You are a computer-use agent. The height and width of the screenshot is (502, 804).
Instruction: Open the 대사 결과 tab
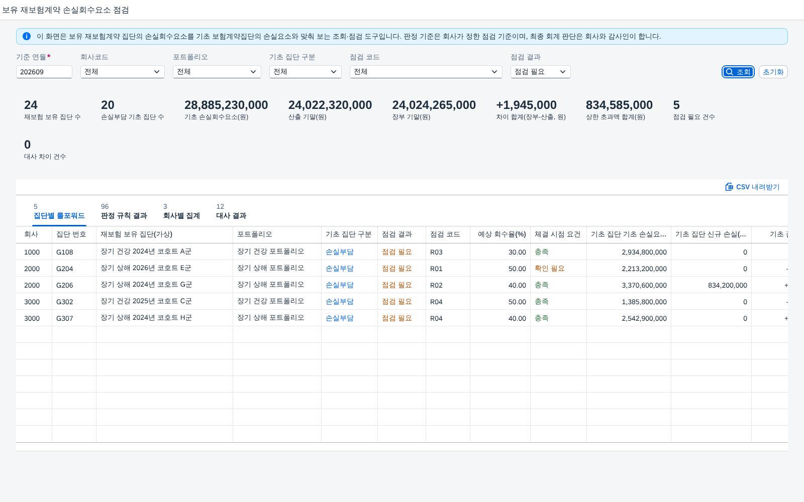coord(231,212)
